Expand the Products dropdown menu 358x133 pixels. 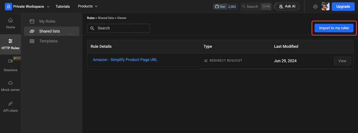pyautogui.click(x=88, y=6)
